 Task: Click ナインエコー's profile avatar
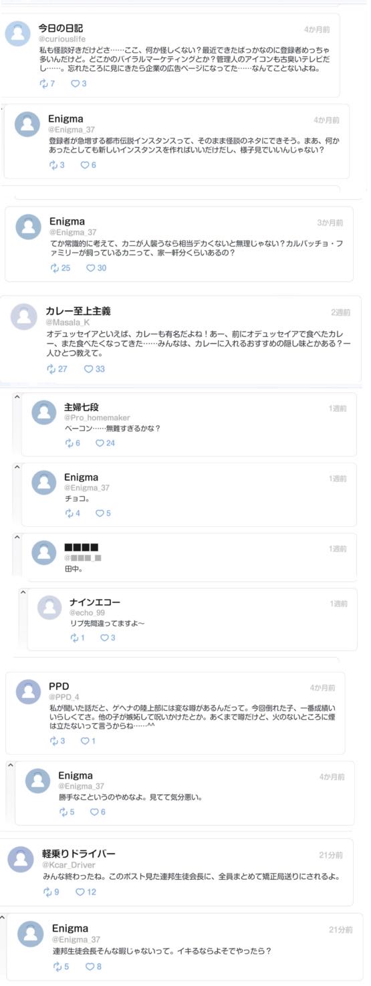49,607
